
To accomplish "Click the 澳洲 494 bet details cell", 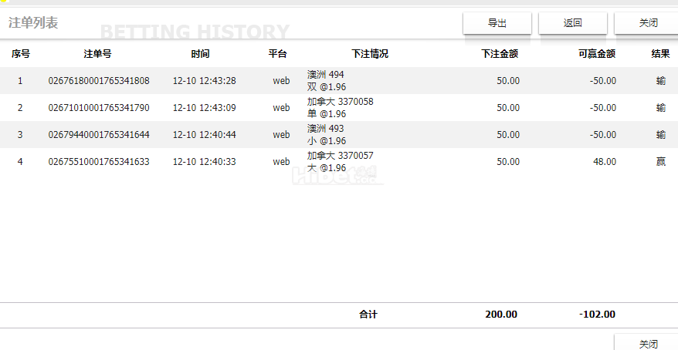I will [326, 81].
